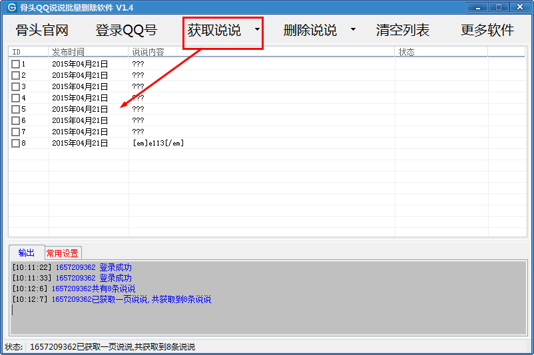
Task: Check the checkbox for row ID 3
Action: [x=16, y=86]
